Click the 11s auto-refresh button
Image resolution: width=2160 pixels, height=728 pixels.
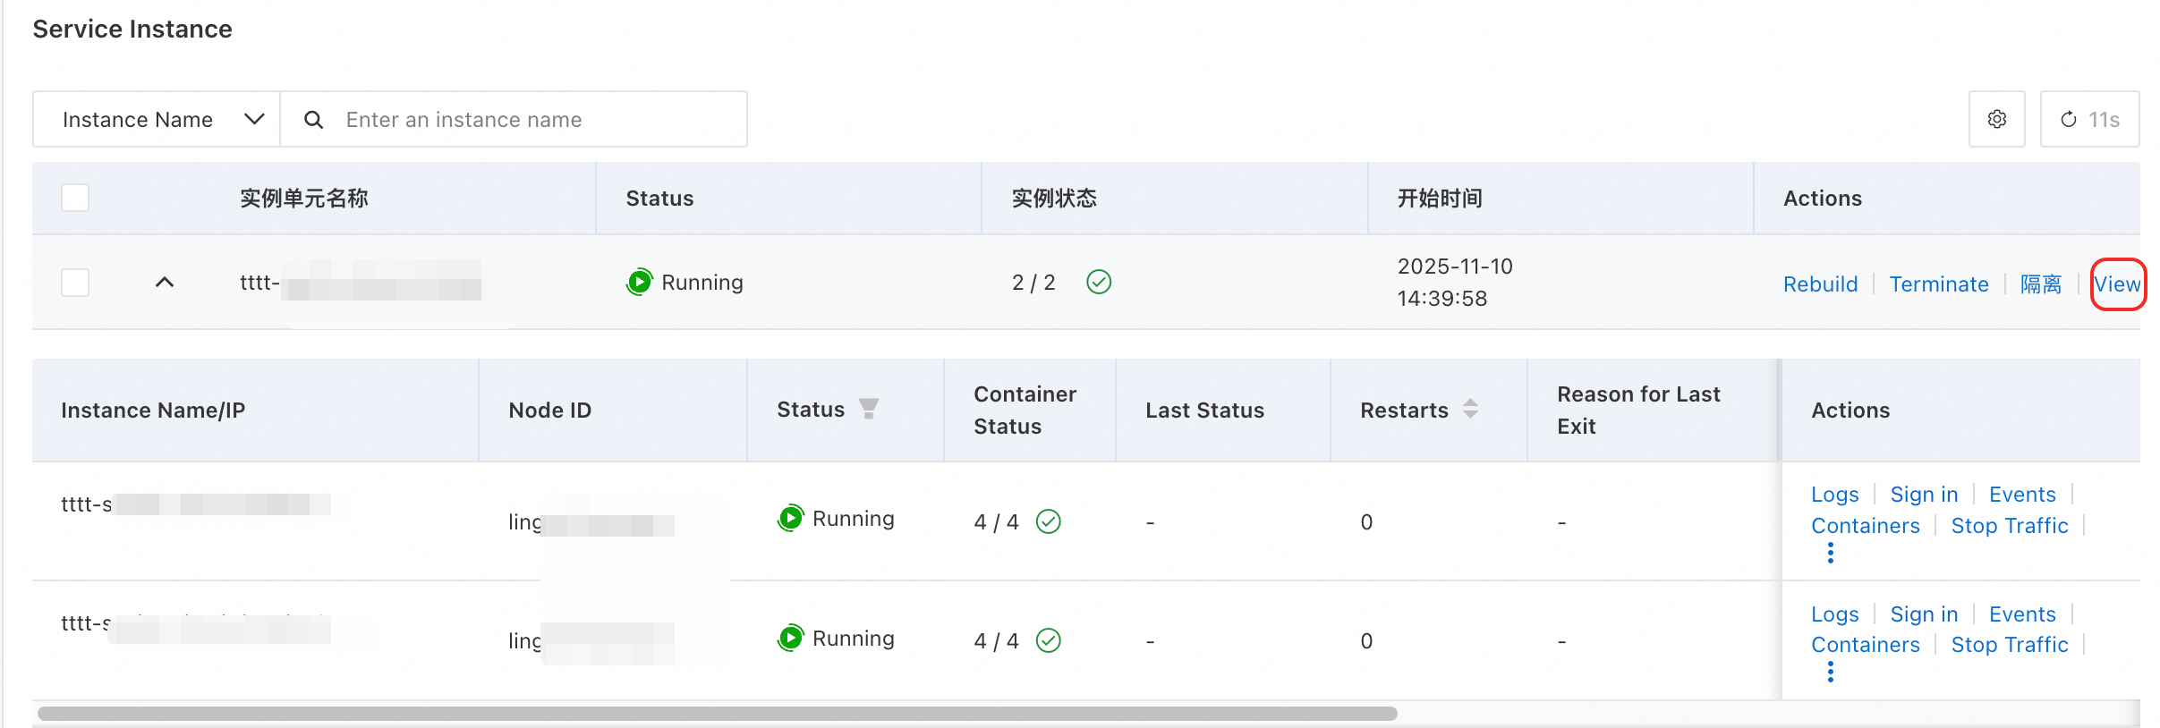click(x=2089, y=119)
